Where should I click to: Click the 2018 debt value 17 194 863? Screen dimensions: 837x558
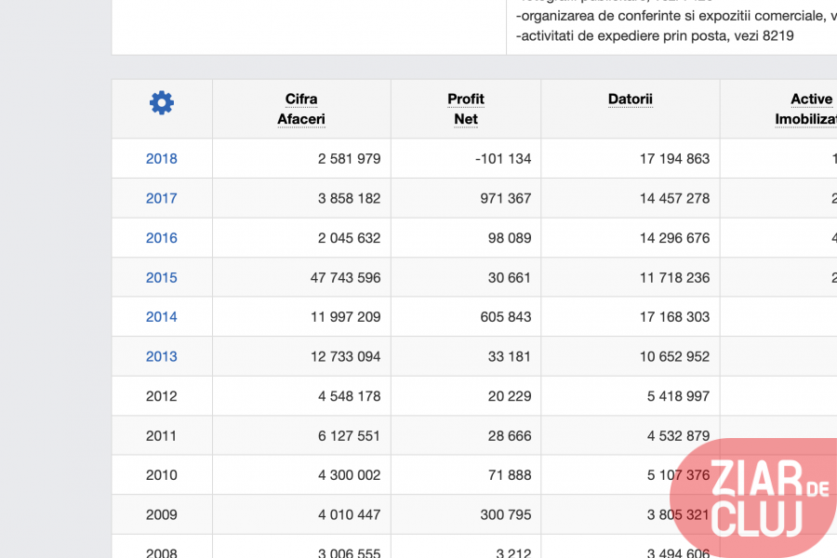[674, 159]
